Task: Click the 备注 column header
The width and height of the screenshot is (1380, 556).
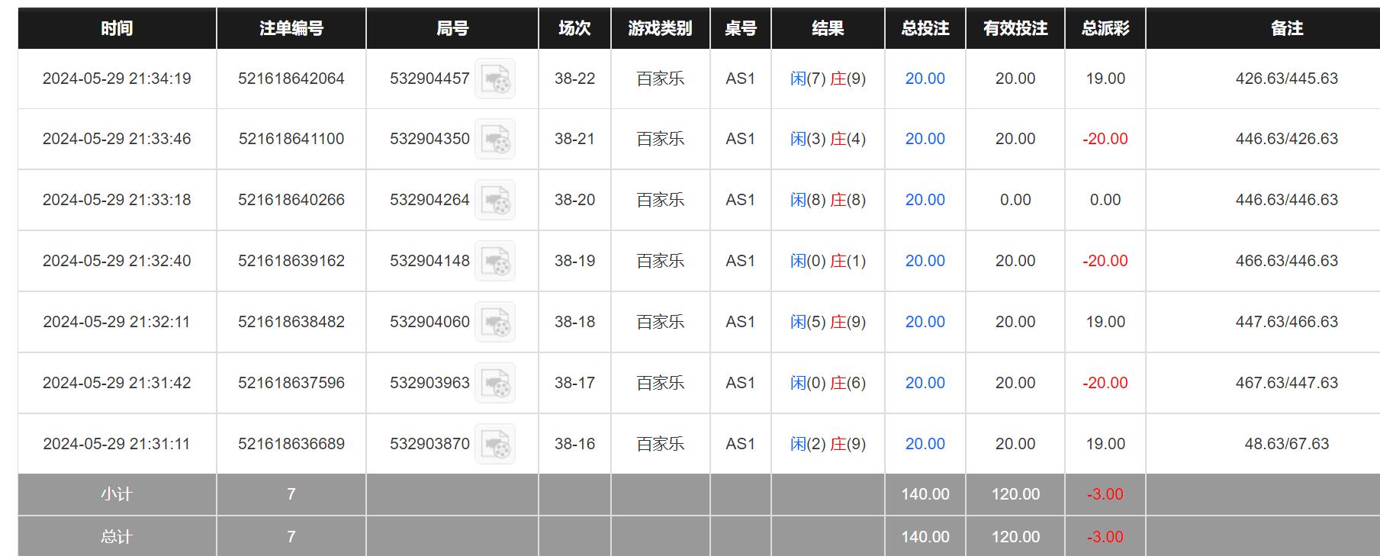Action: (1285, 29)
